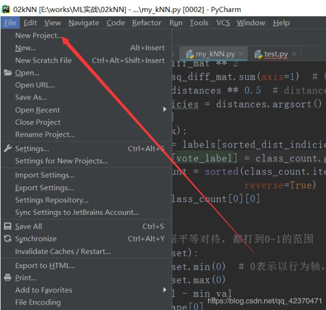Click code text 'sum(axis=1)'
Viewport: 326px width, 310px height.
pyautogui.click(x=269, y=77)
